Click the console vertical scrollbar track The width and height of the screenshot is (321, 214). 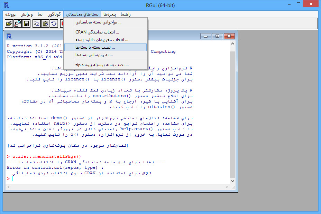[232, 112]
